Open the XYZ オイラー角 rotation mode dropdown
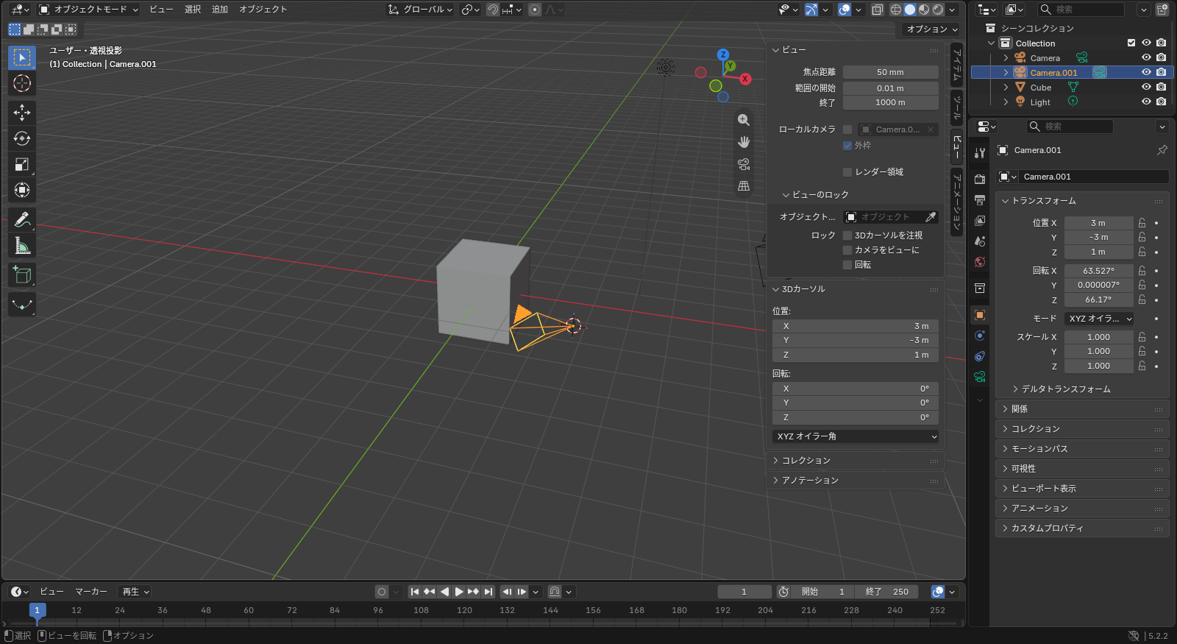 click(856, 436)
